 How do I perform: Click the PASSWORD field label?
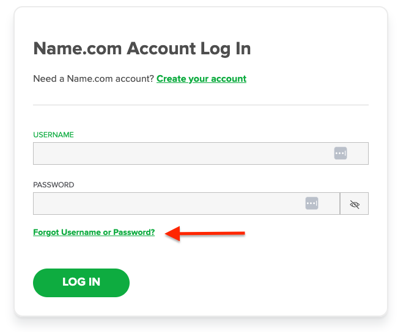pos(54,185)
